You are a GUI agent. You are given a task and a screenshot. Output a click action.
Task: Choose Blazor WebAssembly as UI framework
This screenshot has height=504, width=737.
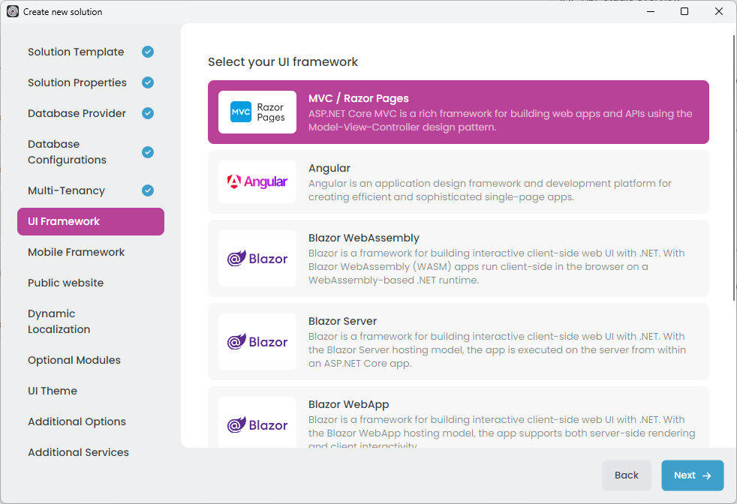point(459,258)
